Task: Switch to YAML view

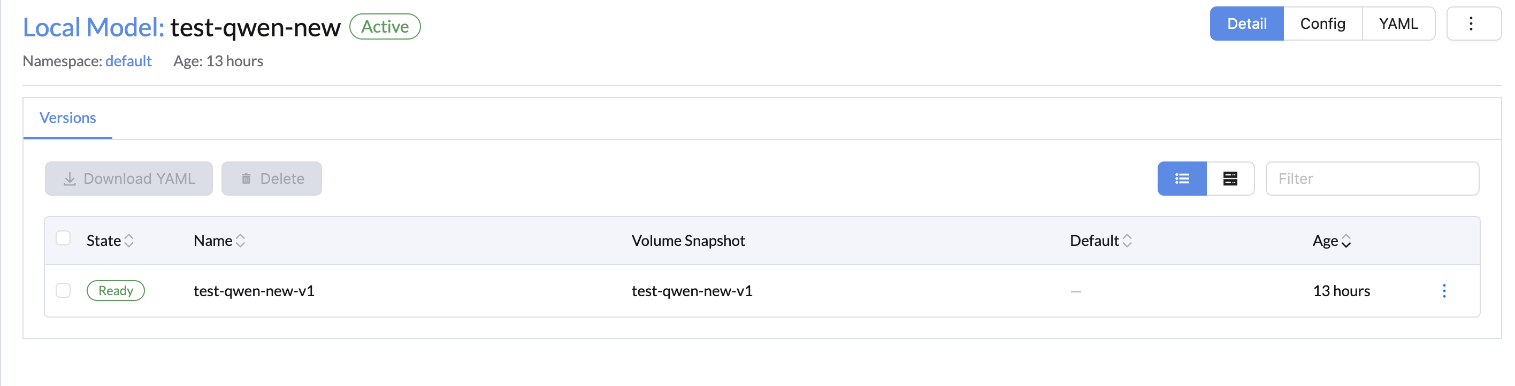Action: click(1398, 24)
